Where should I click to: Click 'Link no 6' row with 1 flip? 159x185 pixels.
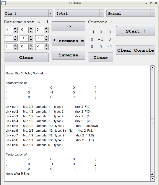tap(50, 131)
